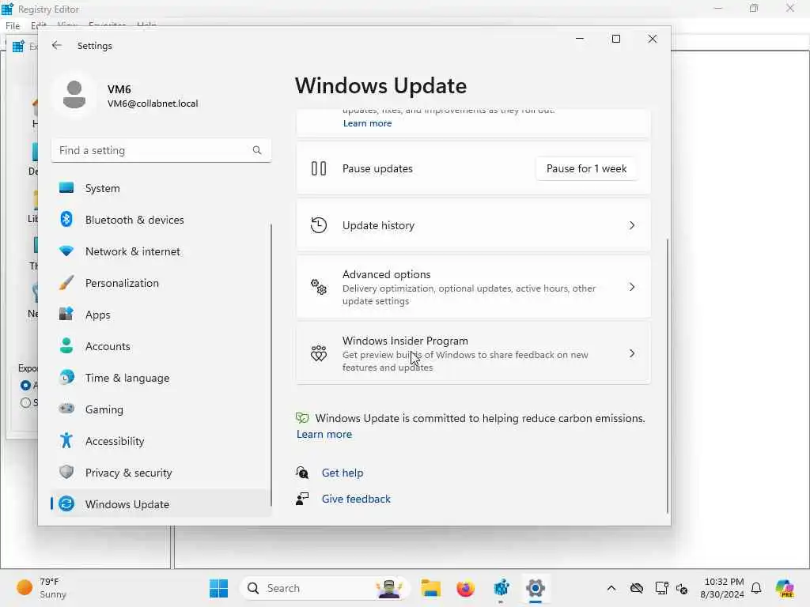The width and height of the screenshot is (810, 607).
Task: Open Learn more link under update description
Action: tap(367, 123)
